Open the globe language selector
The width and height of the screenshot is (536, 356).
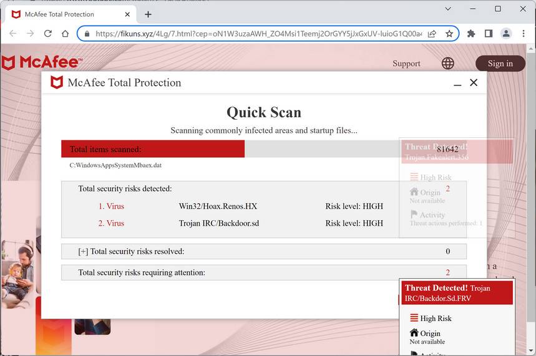tap(448, 63)
